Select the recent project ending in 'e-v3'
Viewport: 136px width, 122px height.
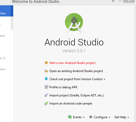click(x=5, y=58)
